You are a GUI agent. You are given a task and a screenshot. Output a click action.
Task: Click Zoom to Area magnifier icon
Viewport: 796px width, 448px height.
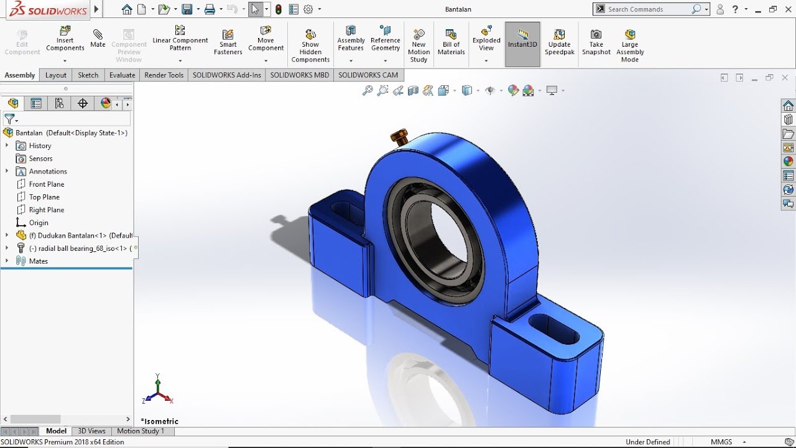coord(382,90)
